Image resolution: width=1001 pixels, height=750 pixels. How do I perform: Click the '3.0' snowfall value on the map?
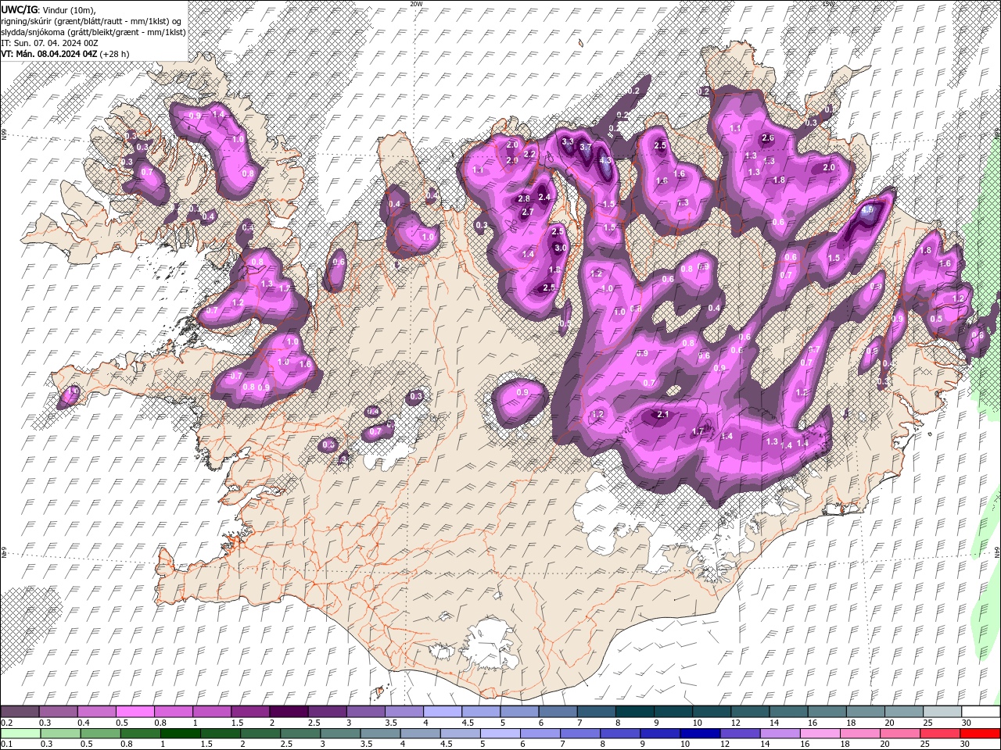point(560,248)
